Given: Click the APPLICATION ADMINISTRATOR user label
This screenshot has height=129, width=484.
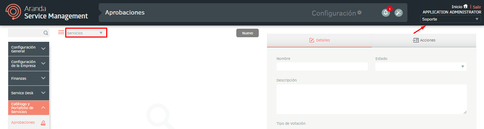Looking at the screenshot, I should point(452,12).
